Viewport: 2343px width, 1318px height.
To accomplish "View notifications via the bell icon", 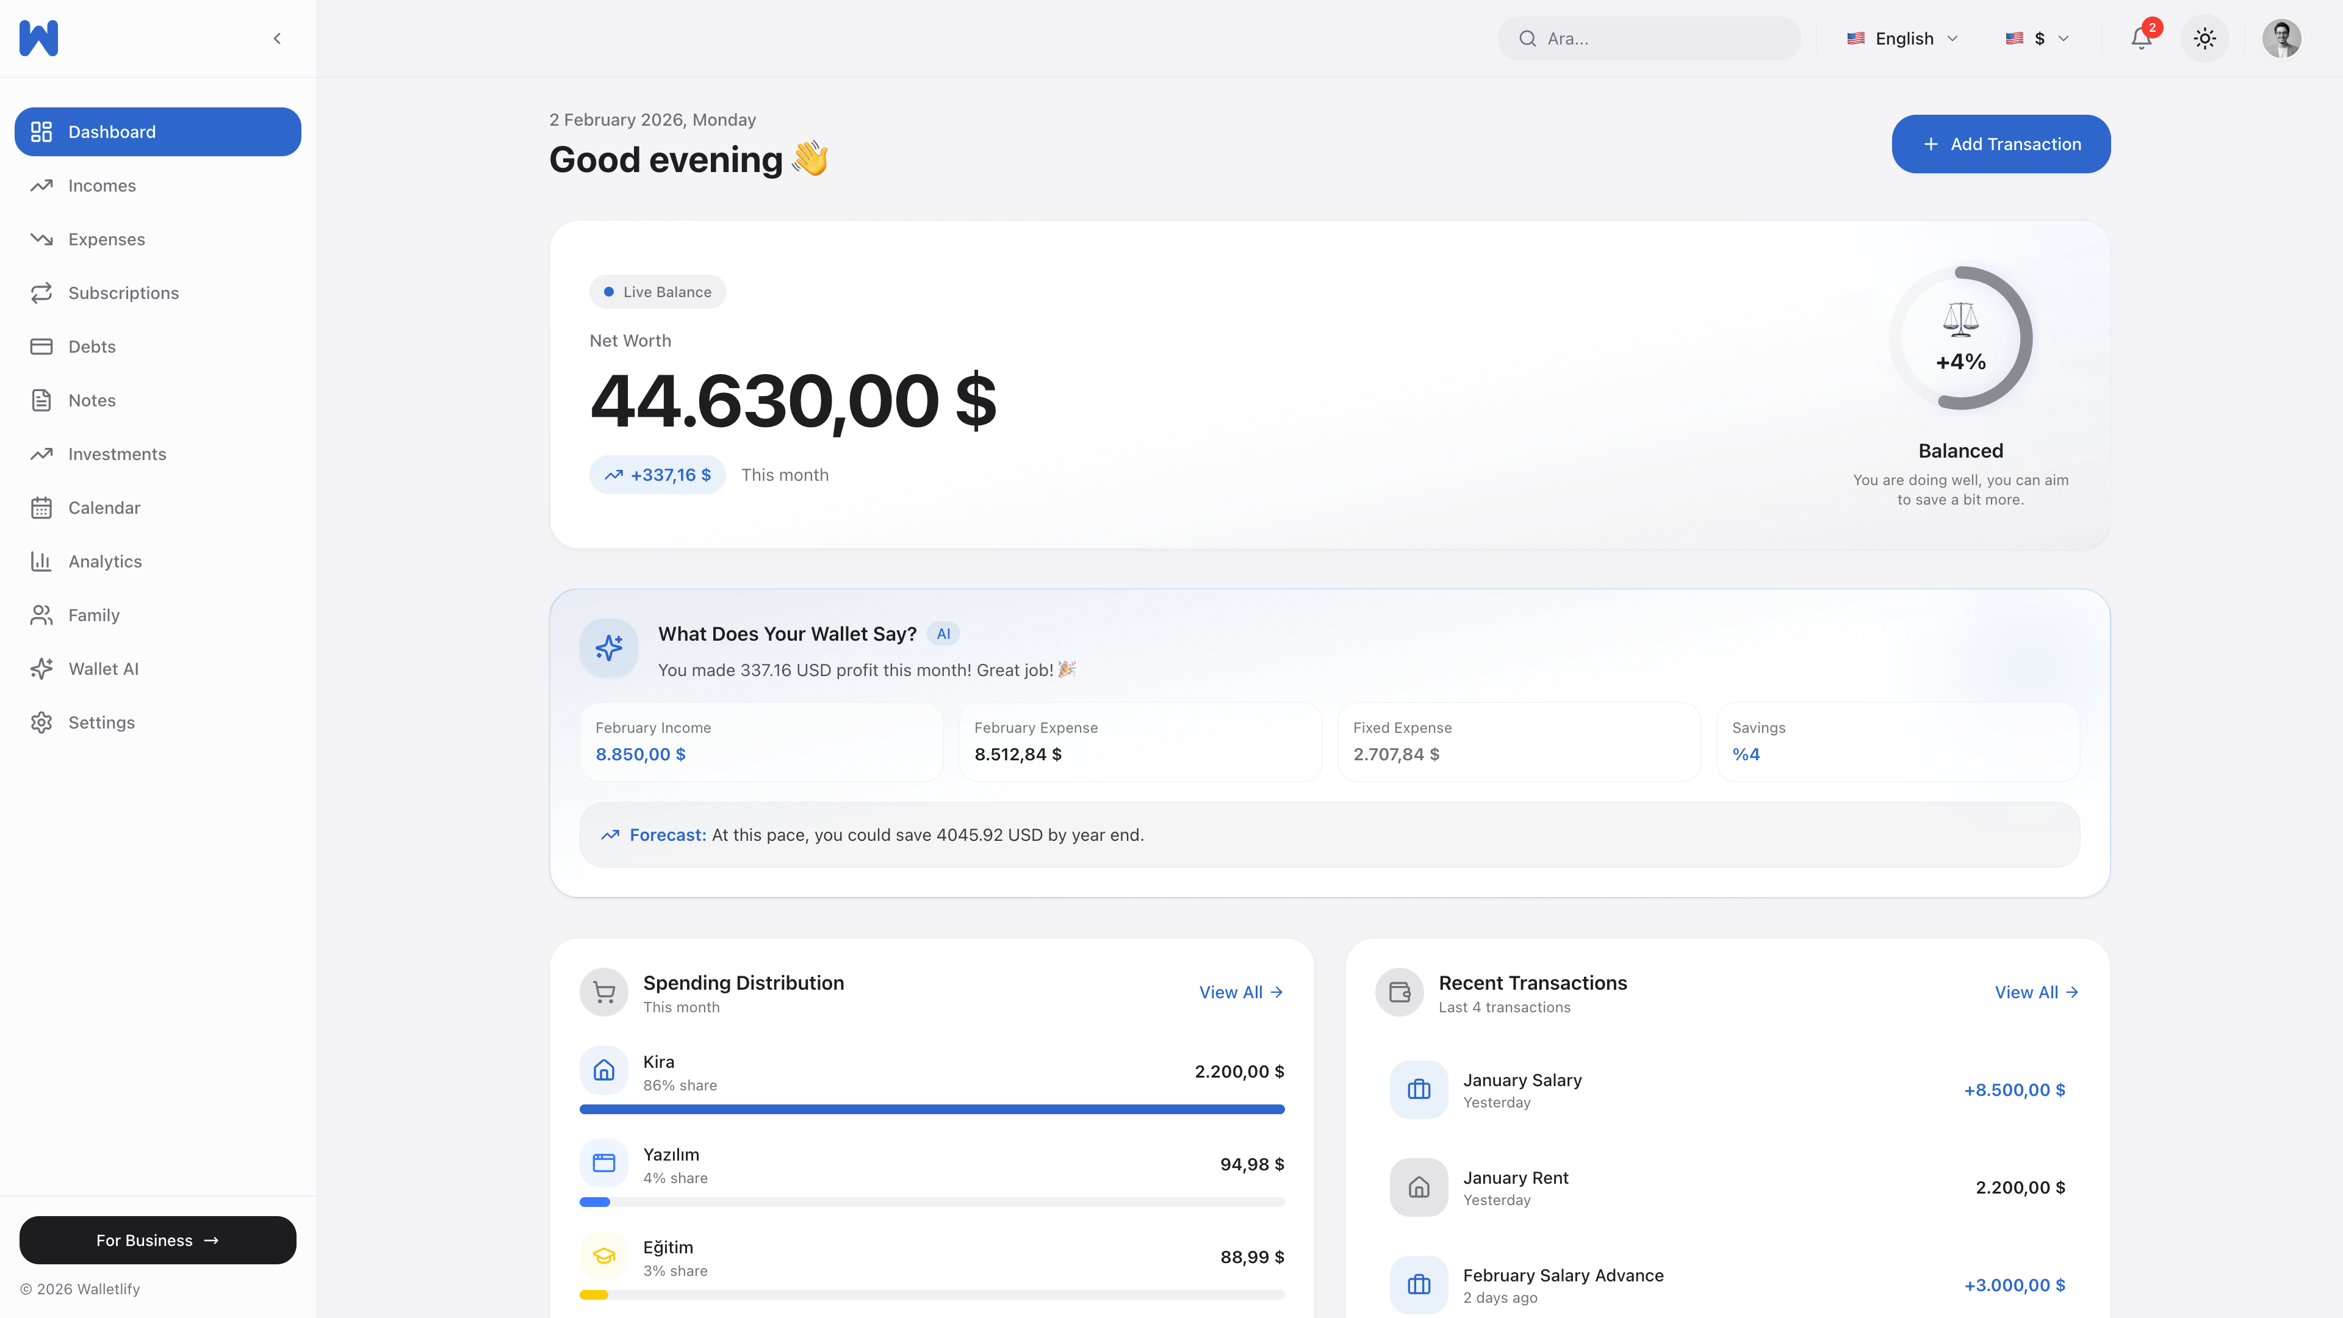I will tap(2140, 38).
